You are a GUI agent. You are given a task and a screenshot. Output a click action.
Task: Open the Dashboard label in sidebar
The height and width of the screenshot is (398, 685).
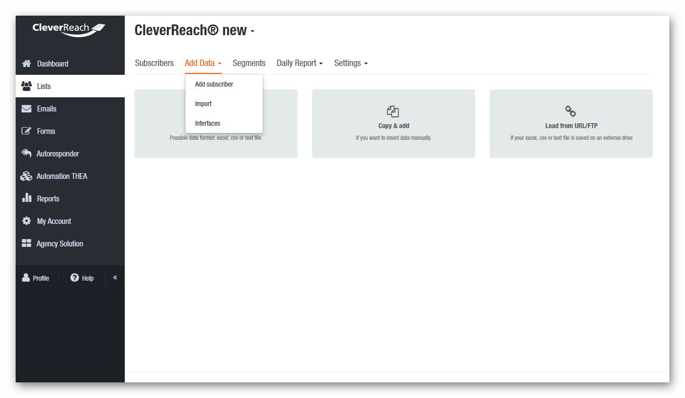point(52,64)
